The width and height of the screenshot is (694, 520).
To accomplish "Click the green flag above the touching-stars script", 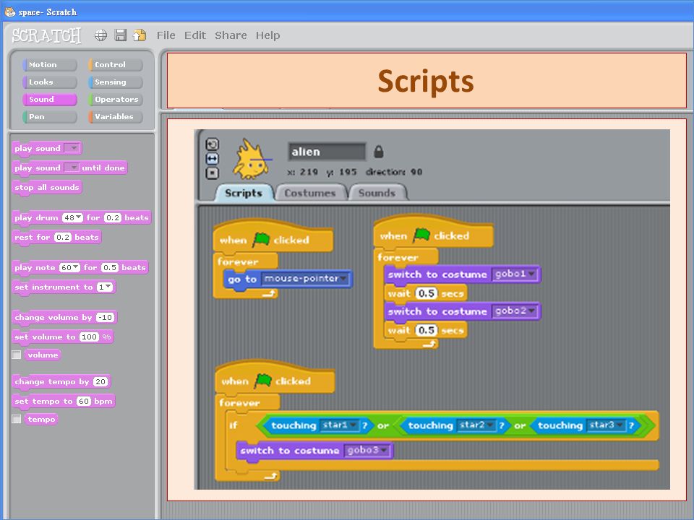I will pos(263,381).
